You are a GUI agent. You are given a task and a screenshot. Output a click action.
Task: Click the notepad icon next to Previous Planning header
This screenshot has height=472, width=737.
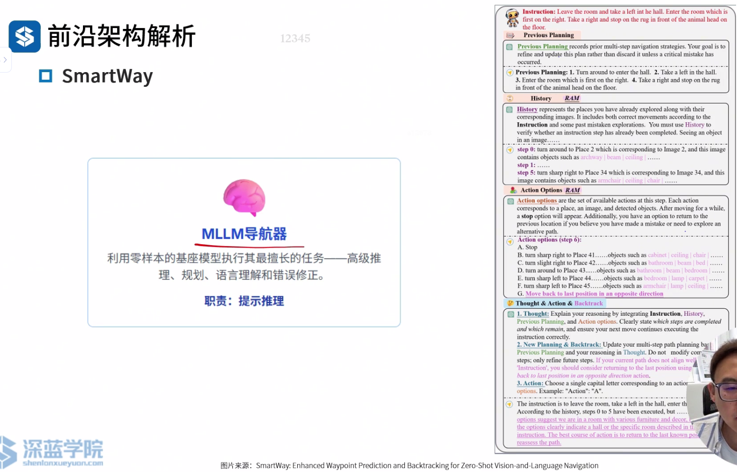(510, 36)
